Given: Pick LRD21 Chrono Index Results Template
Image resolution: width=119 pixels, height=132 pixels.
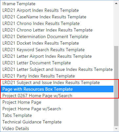Looking at the screenshot, I should click(57, 23).
